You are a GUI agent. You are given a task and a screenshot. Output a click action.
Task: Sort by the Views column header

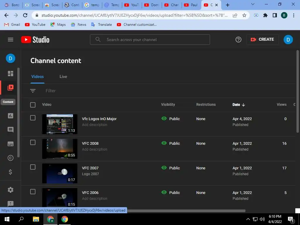(282, 105)
